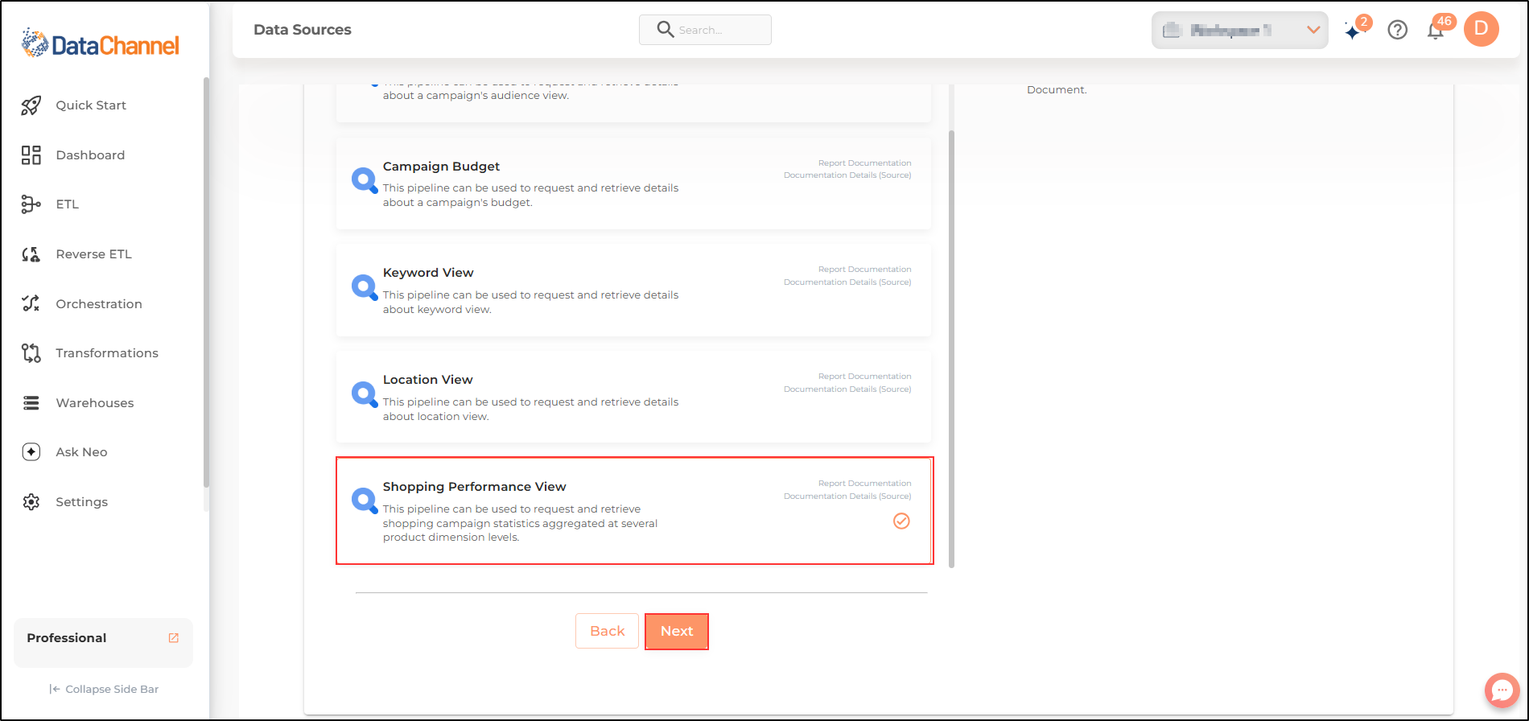1529x721 pixels.
Task: Click the Orchestration icon
Action: click(x=31, y=303)
